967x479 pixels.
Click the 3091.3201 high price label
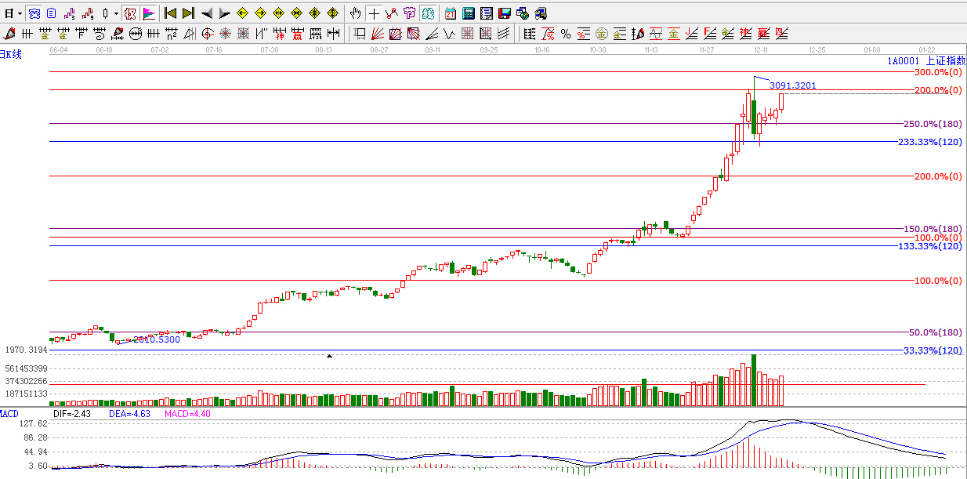[792, 85]
